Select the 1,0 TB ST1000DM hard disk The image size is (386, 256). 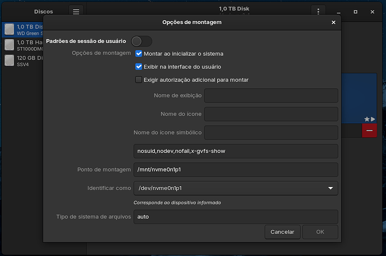(x=23, y=45)
